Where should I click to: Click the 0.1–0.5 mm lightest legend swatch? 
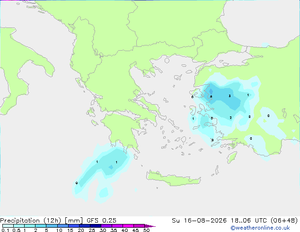(x=8, y=226)
